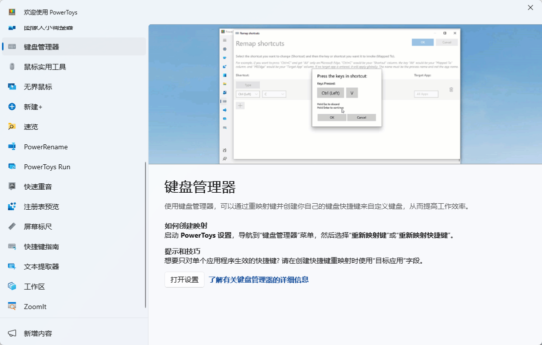Click the 文本提取器 icon
The width and height of the screenshot is (542, 345).
tap(12, 266)
